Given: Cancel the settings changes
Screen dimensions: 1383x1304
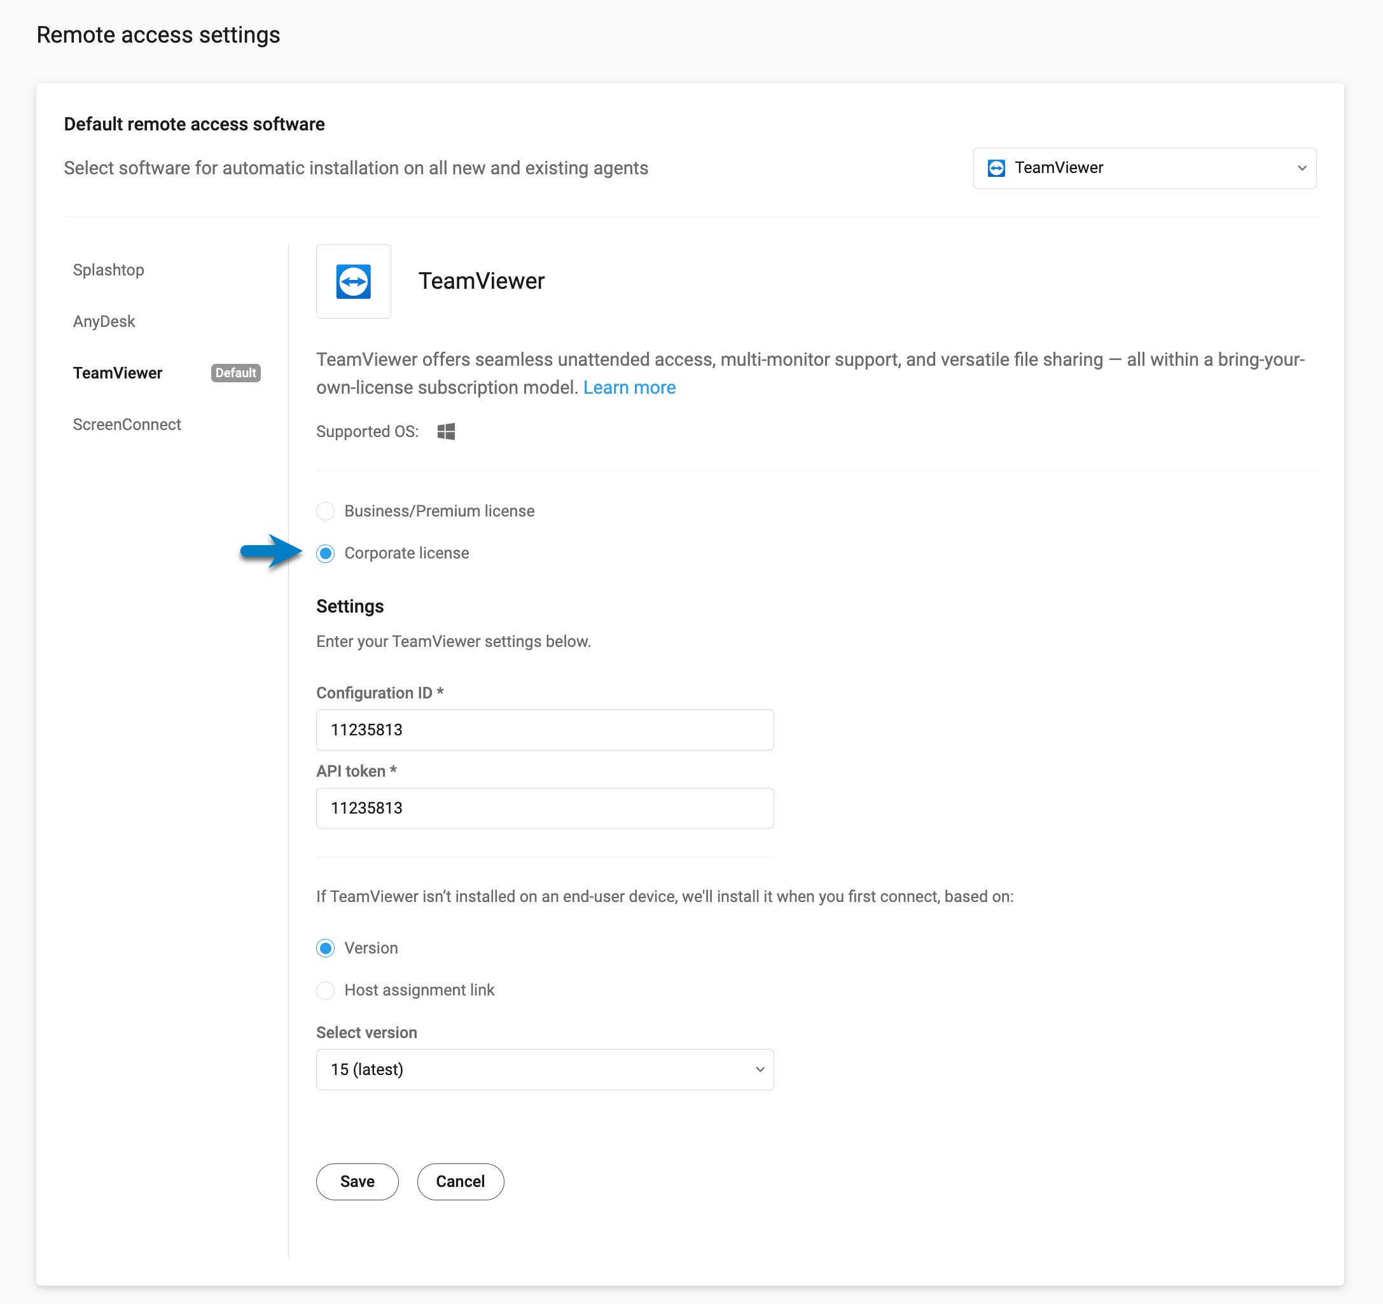Looking at the screenshot, I should 461,1182.
